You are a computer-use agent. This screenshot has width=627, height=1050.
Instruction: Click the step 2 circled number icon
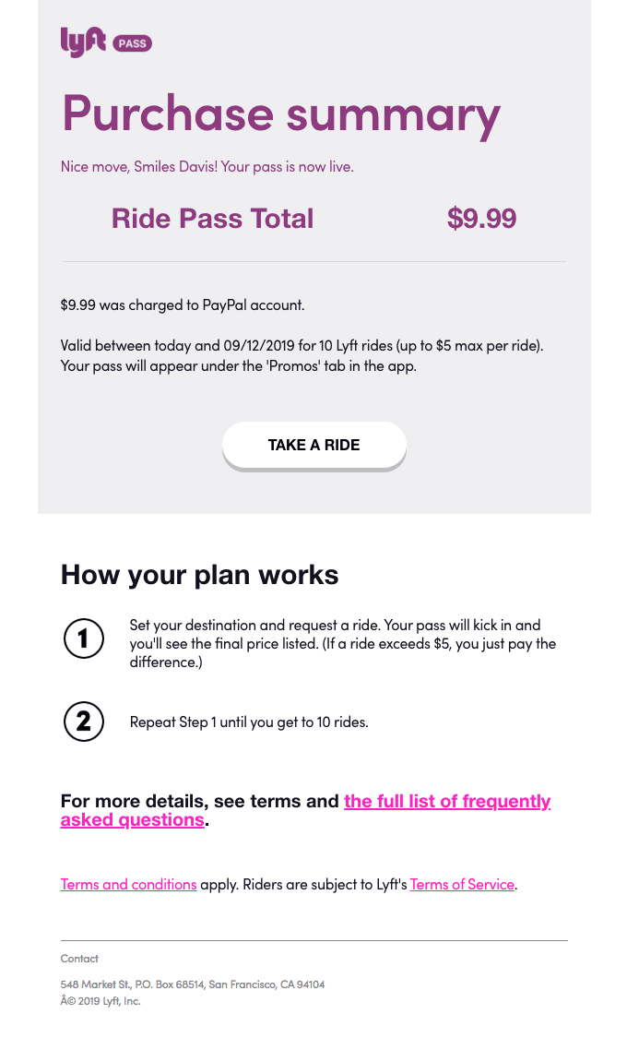(x=83, y=722)
